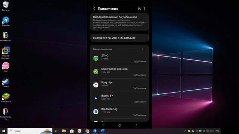Open the 2ГИС app entry
Image resolution: width=239 pixels, height=134 pixels.
(119, 58)
